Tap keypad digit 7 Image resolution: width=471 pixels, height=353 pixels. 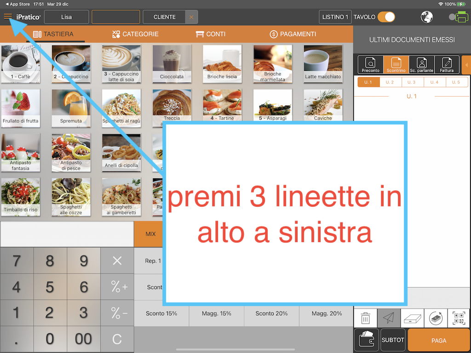(x=17, y=261)
